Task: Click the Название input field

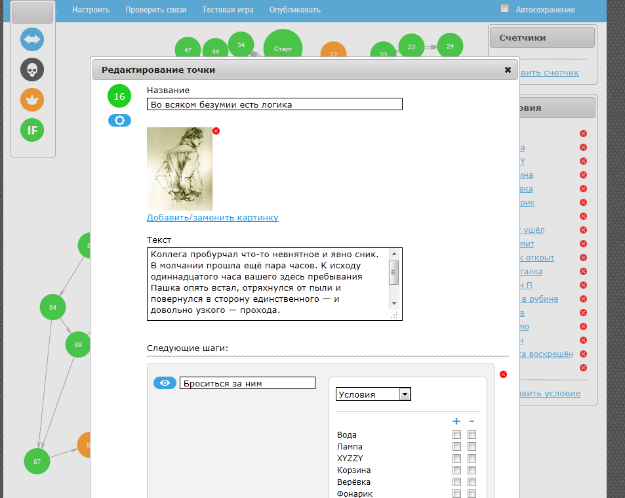Action: click(x=275, y=104)
